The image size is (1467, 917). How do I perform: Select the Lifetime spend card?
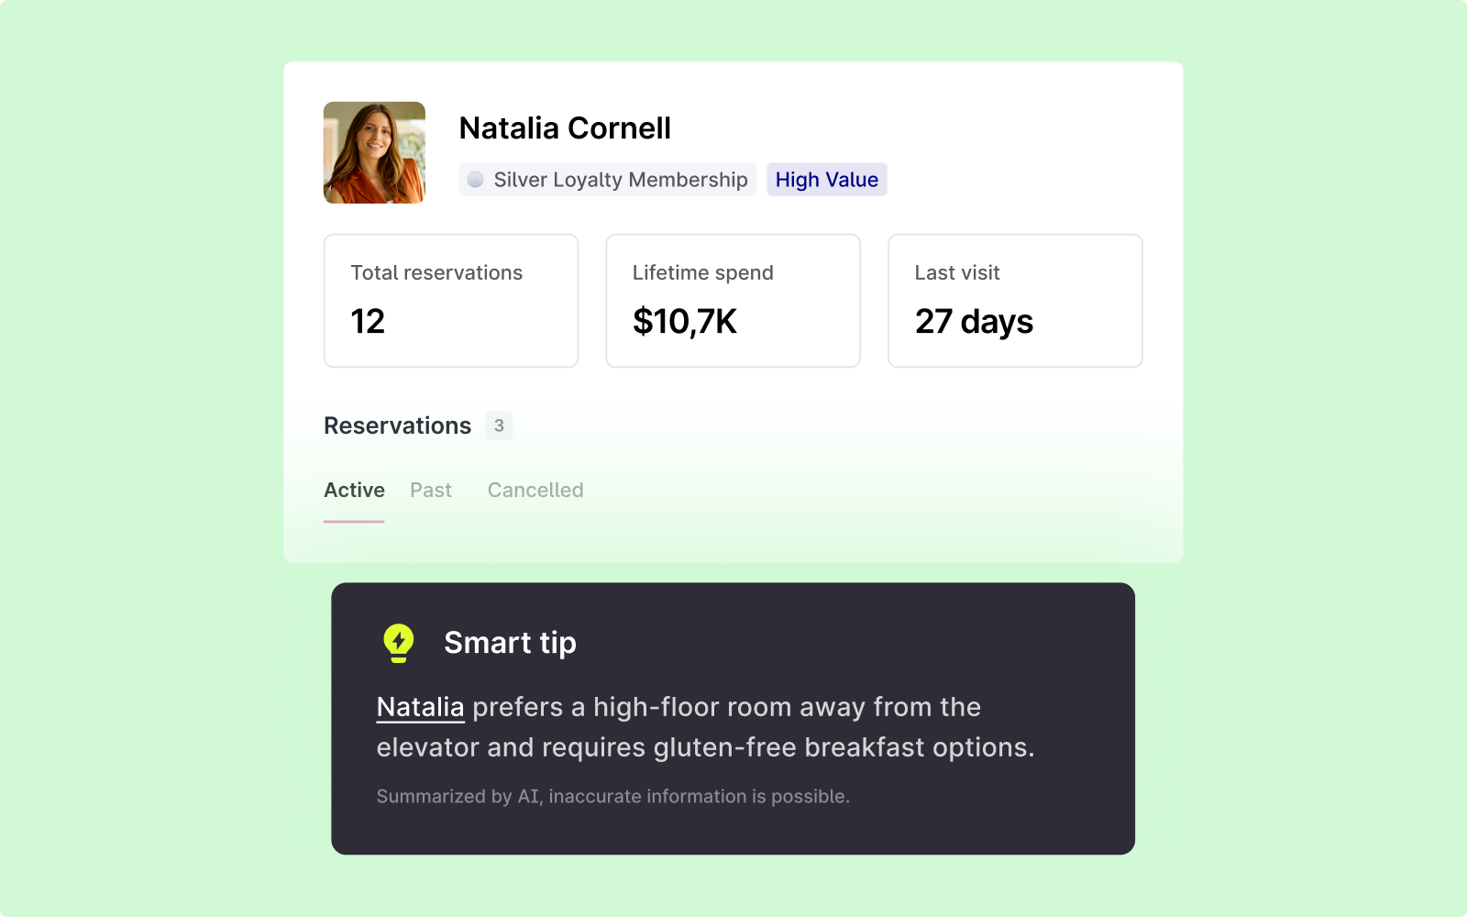733,301
